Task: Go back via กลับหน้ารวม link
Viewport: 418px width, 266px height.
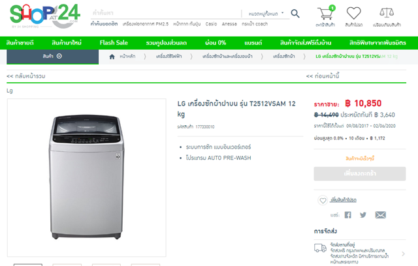Action: [26, 76]
